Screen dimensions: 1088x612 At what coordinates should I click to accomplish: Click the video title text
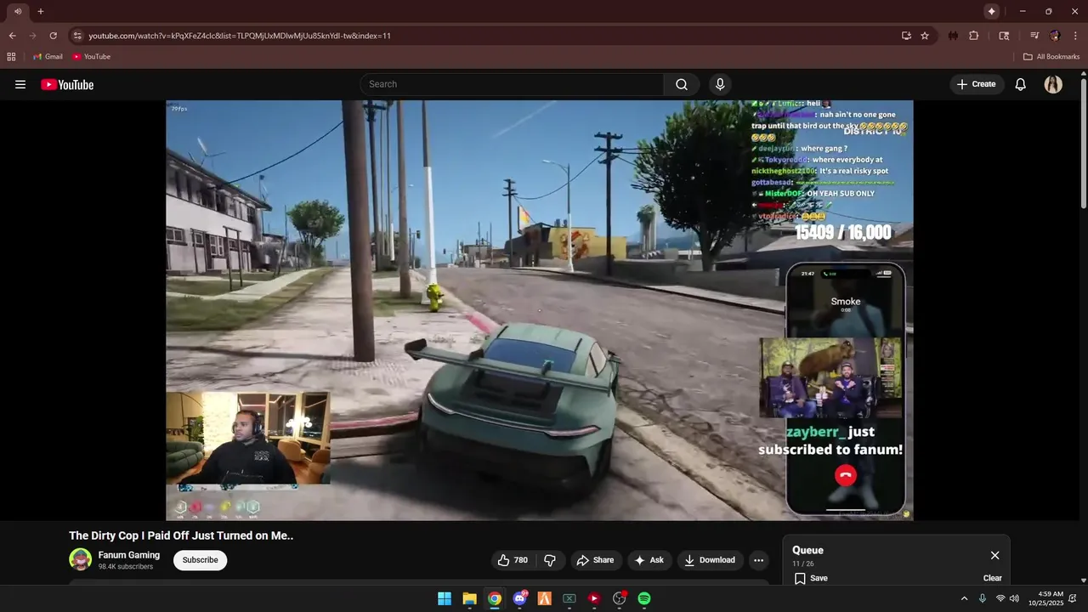tap(181, 535)
